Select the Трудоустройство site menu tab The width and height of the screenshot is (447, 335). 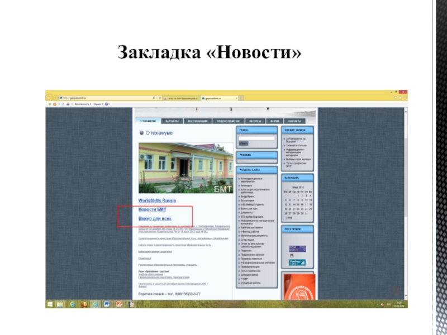coord(229,121)
